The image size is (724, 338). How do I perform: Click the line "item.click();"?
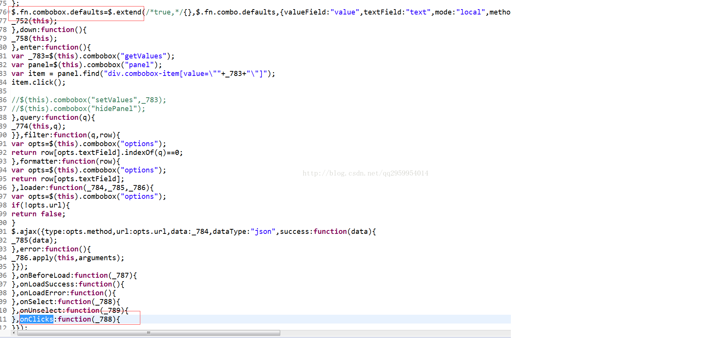click(x=39, y=82)
